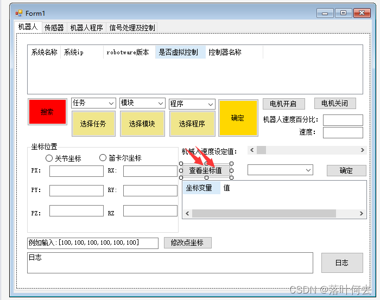This screenshot has width=380, height=300.
Task: Click the 控制器名称 column header
Action: (234, 52)
